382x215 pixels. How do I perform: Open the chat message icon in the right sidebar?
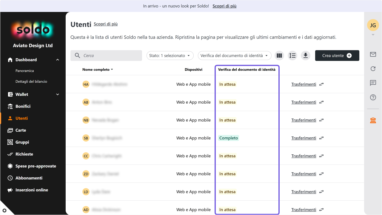coord(373,83)
